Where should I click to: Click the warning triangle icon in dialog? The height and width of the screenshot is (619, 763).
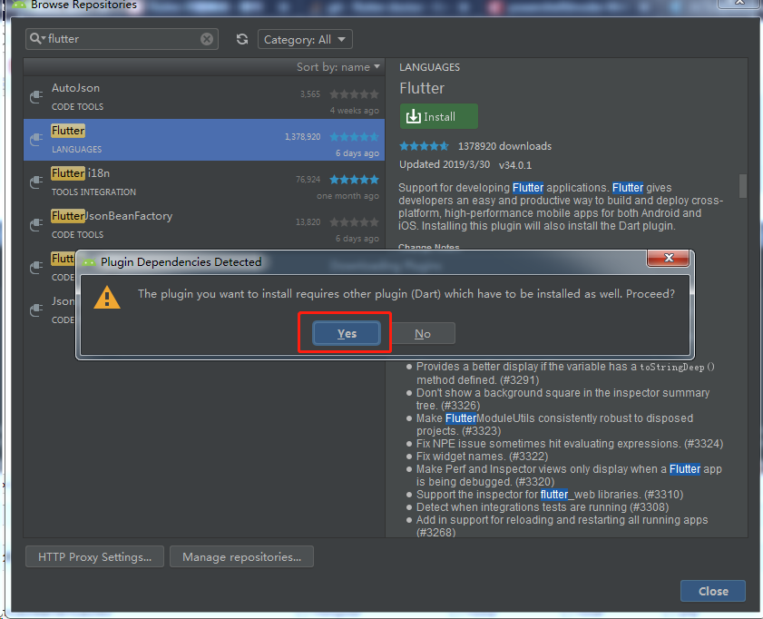click(x=106, y=298)
